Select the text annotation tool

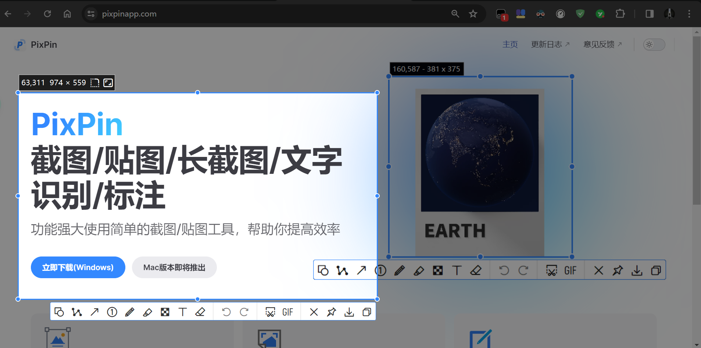(x=182, y=312)
